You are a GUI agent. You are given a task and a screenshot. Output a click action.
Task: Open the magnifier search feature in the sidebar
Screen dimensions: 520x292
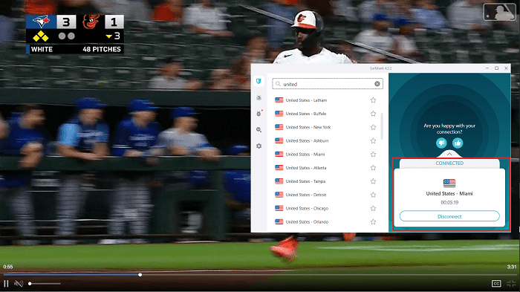point(259,130)
